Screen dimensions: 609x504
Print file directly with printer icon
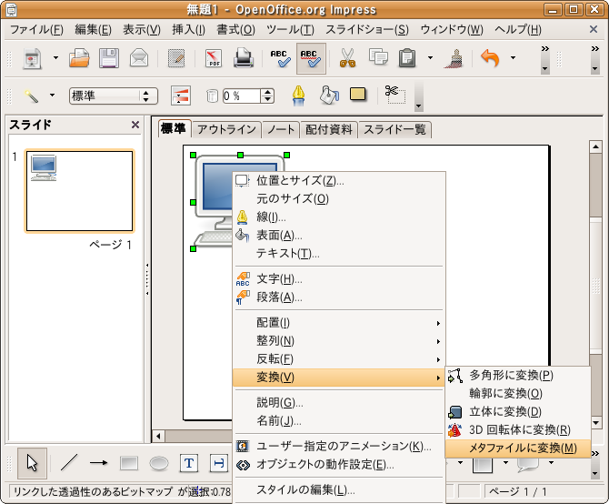[x=244, y=58]
